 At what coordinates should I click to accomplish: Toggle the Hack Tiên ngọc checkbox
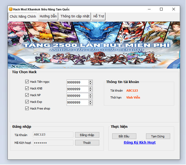[x=27, y=82]
